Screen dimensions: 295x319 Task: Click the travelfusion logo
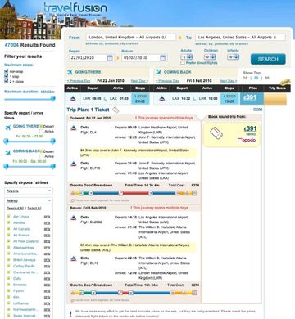pos(75,8)
